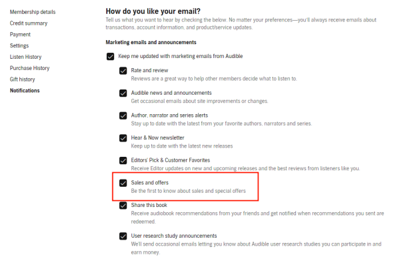The height and width of the screenshot is (259, 400).
Task: Toggle the Rate and review checkbox
Action: point(123,71)
